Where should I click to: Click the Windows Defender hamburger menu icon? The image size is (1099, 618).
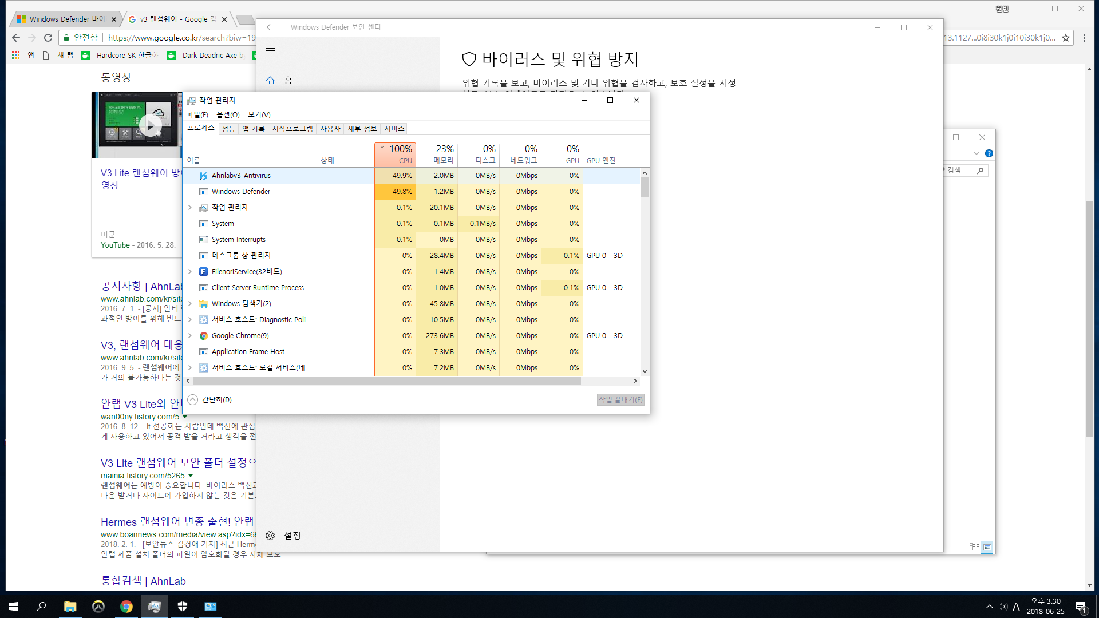point(270,51)
